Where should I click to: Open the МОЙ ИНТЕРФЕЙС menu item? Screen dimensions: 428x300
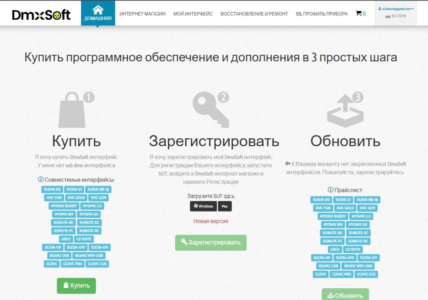tap(193, 14)
